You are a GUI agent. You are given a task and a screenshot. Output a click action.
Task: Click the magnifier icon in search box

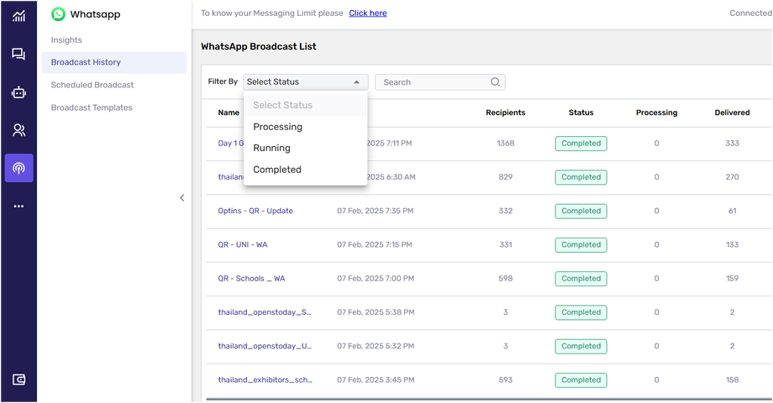[x=495, y=82]
